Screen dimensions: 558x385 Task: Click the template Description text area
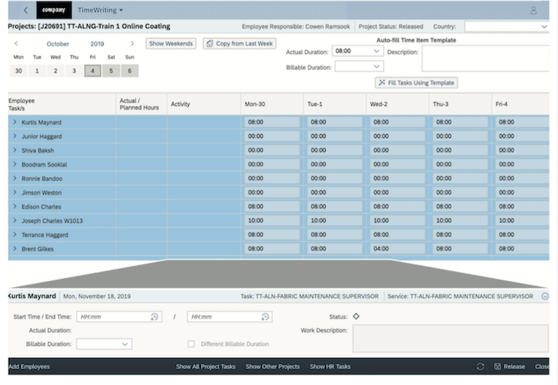pos(485,58)
